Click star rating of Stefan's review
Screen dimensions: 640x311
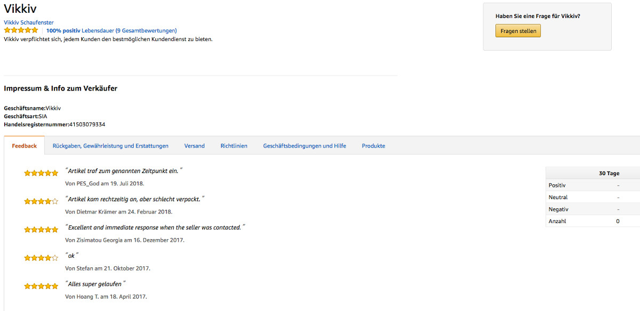pyautogui.click(x=41, y=258)
